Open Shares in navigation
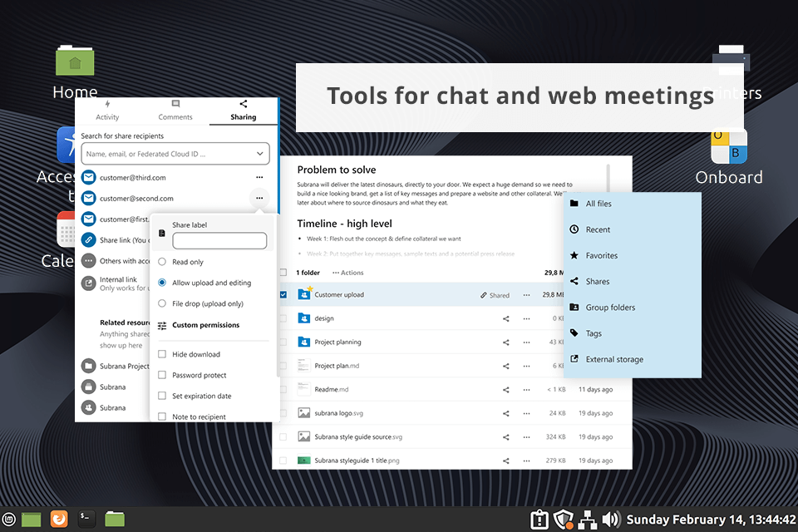The width and height of the screenshot is (798, 532). [x=589, y=282]
